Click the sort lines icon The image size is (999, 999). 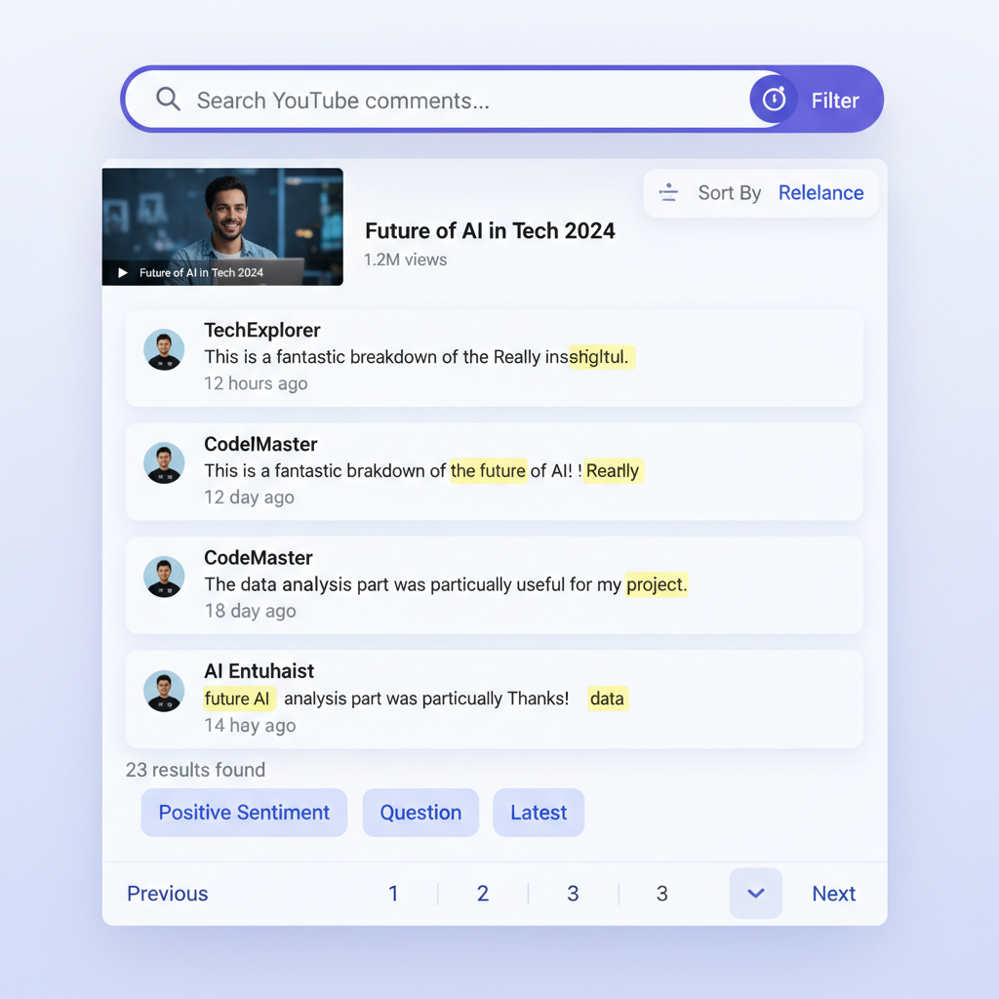click(x=668, y=192)
